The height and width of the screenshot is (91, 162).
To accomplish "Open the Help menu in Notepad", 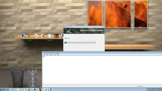I will pos(58,55).
